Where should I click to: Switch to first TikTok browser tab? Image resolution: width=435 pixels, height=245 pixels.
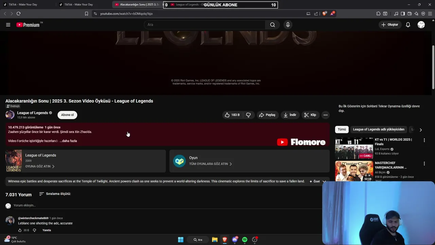pos(27,4)
